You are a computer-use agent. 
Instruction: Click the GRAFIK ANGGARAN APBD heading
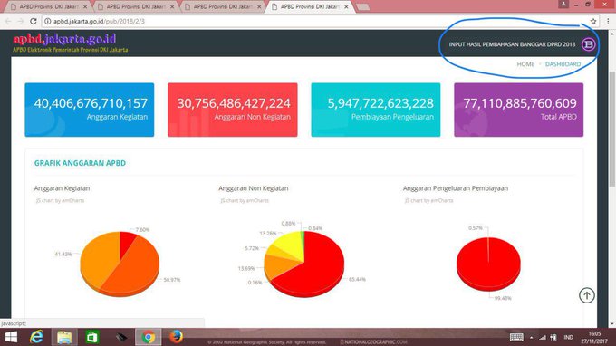pos(80,163)
